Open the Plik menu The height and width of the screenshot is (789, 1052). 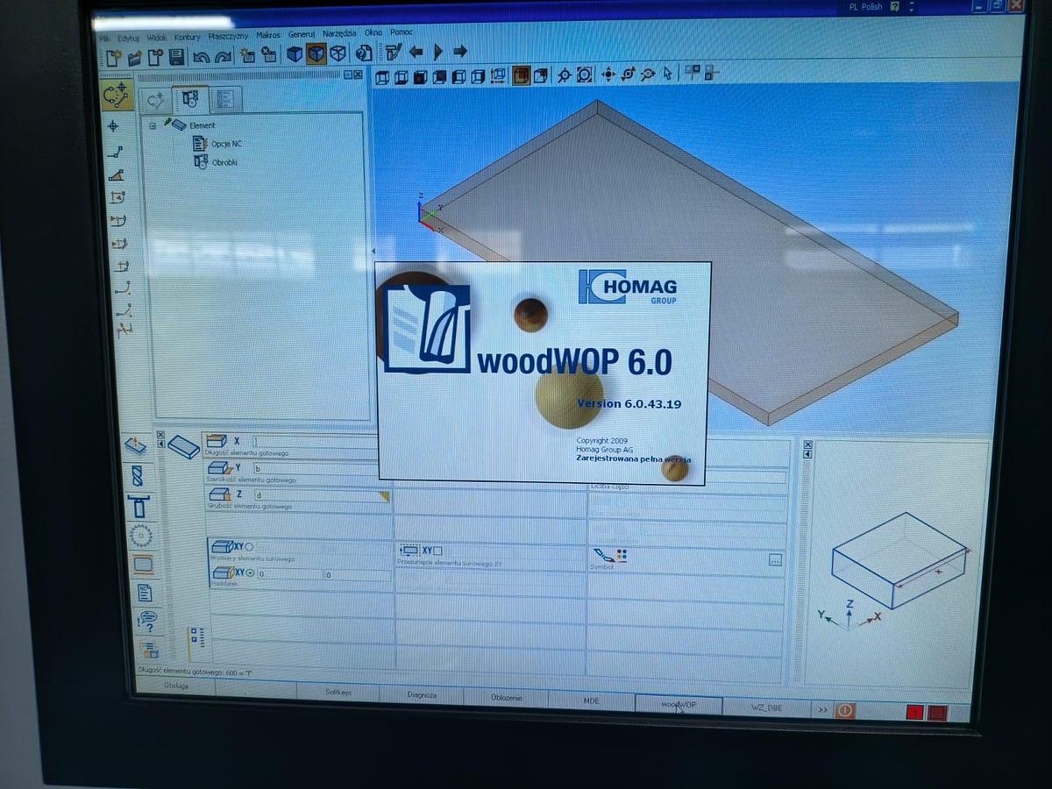pyautogui.click(x=104, y=39)
